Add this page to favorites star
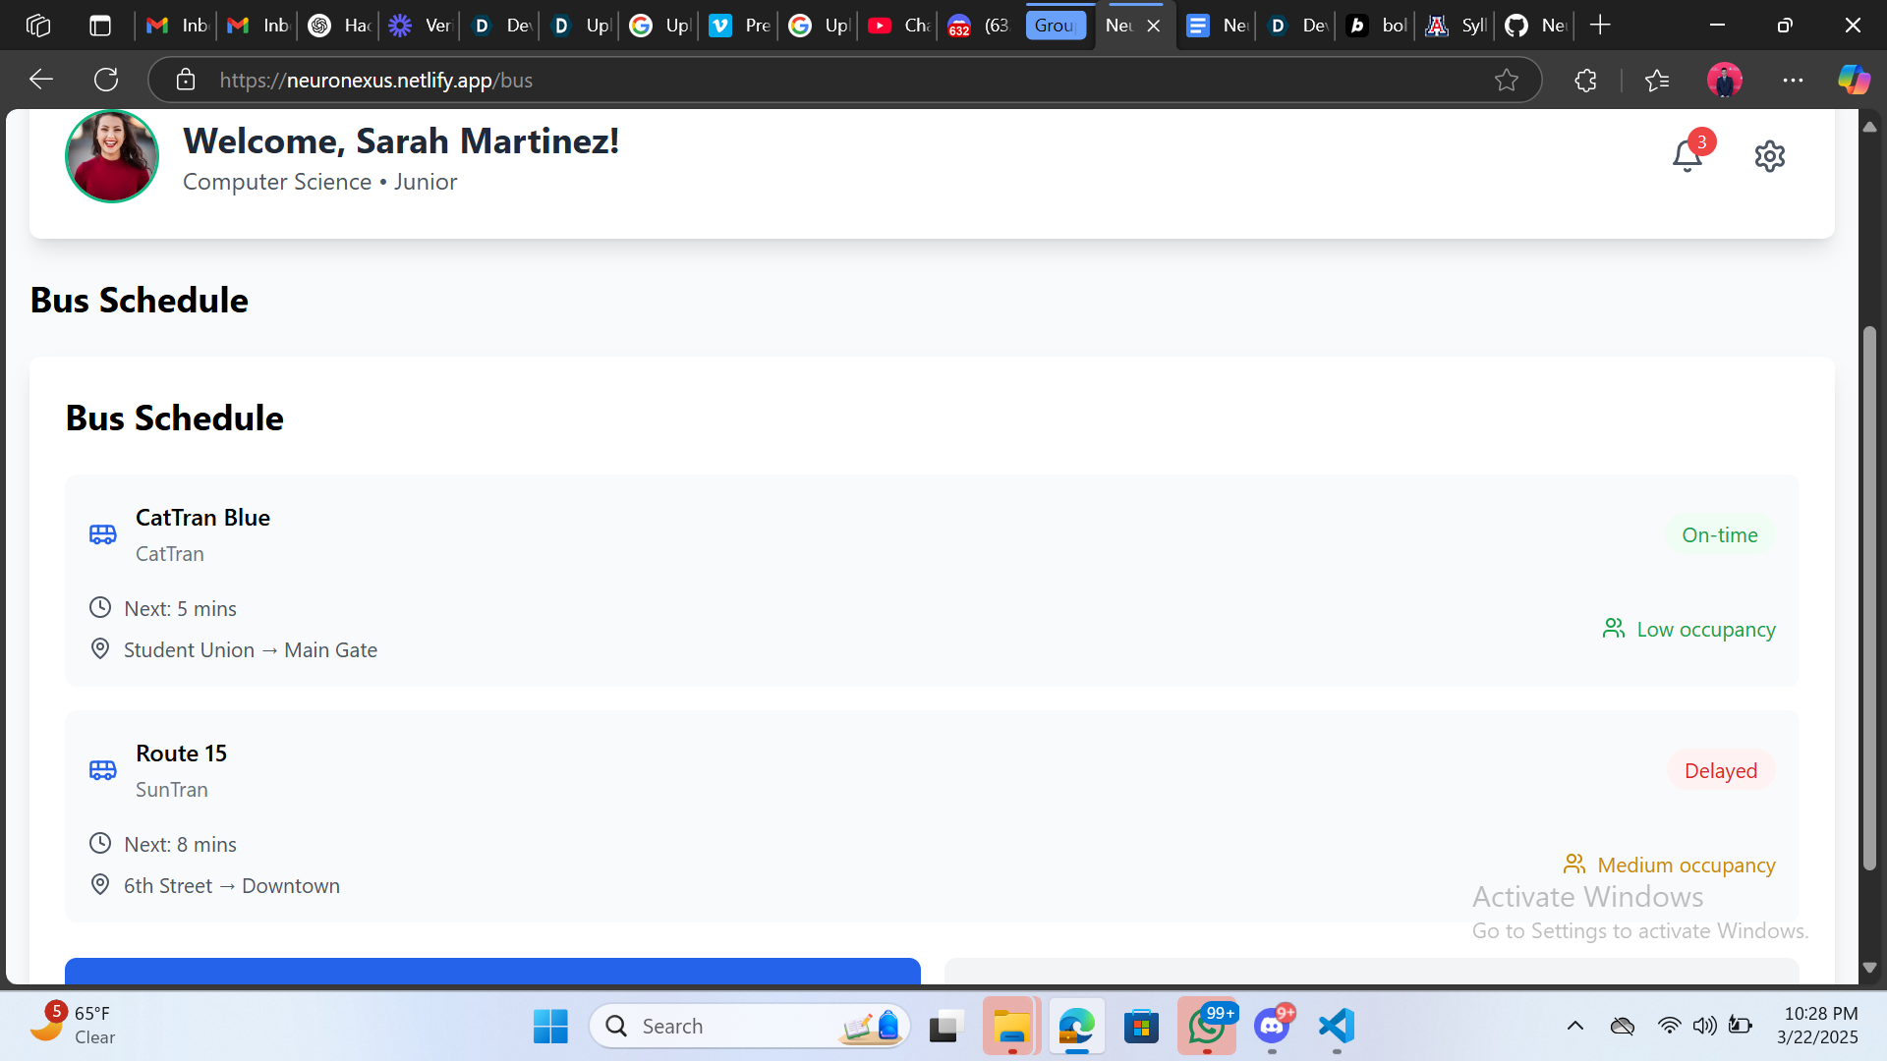 (1506, 81)
